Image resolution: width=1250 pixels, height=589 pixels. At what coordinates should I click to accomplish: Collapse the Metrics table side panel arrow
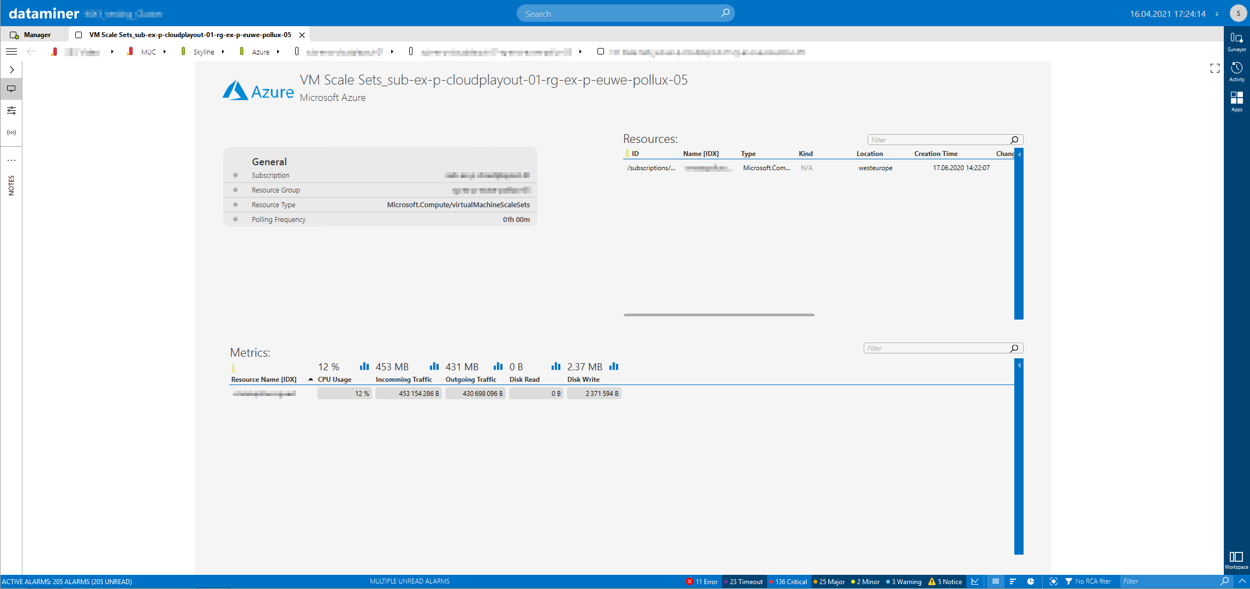tap(1019, 365)
